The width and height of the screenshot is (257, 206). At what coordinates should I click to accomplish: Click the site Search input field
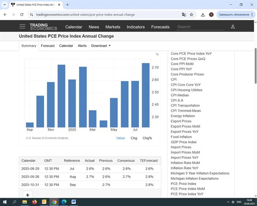pyautogui.click(x=200, y=27)
